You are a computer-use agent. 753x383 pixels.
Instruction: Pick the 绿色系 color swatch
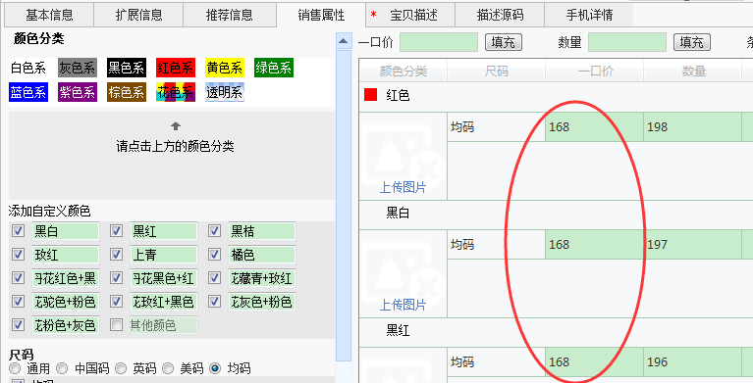pos(273,68)
